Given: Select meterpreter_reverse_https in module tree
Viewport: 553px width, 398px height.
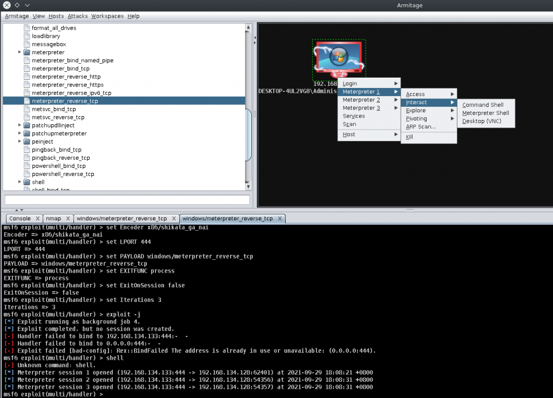Looking at the screenshot, I should tap(68, 85).
